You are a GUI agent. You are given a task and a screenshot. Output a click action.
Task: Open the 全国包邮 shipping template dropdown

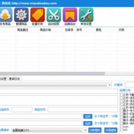click(85, 130)
